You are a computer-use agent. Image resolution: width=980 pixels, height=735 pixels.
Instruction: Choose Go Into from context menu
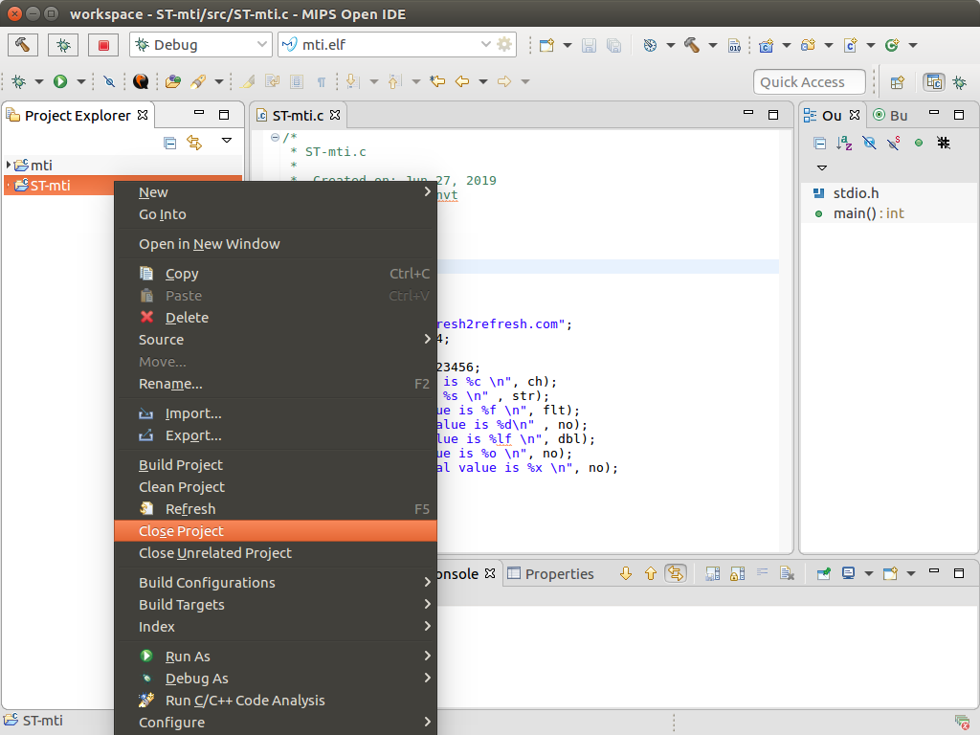tap(276, 214)
